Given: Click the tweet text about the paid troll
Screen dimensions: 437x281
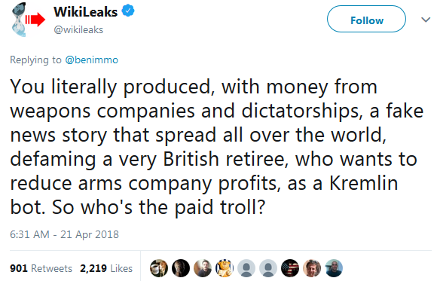Looking at the screenshot, I should coord(216,147).
